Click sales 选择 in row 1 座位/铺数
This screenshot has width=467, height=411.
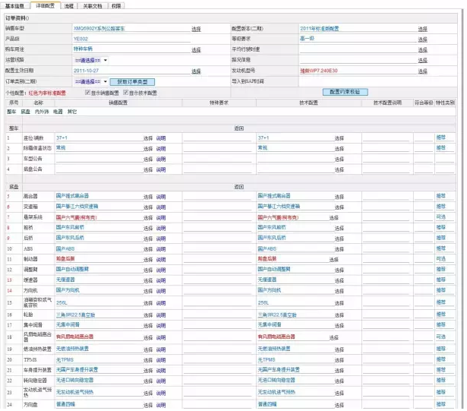point(148,138)
